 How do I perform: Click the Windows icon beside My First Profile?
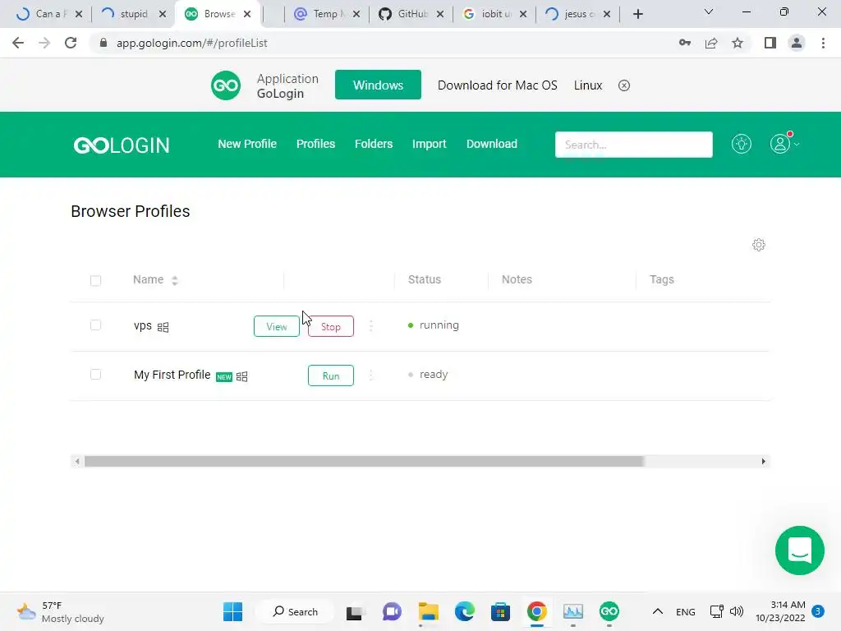[x=242, y=376]
